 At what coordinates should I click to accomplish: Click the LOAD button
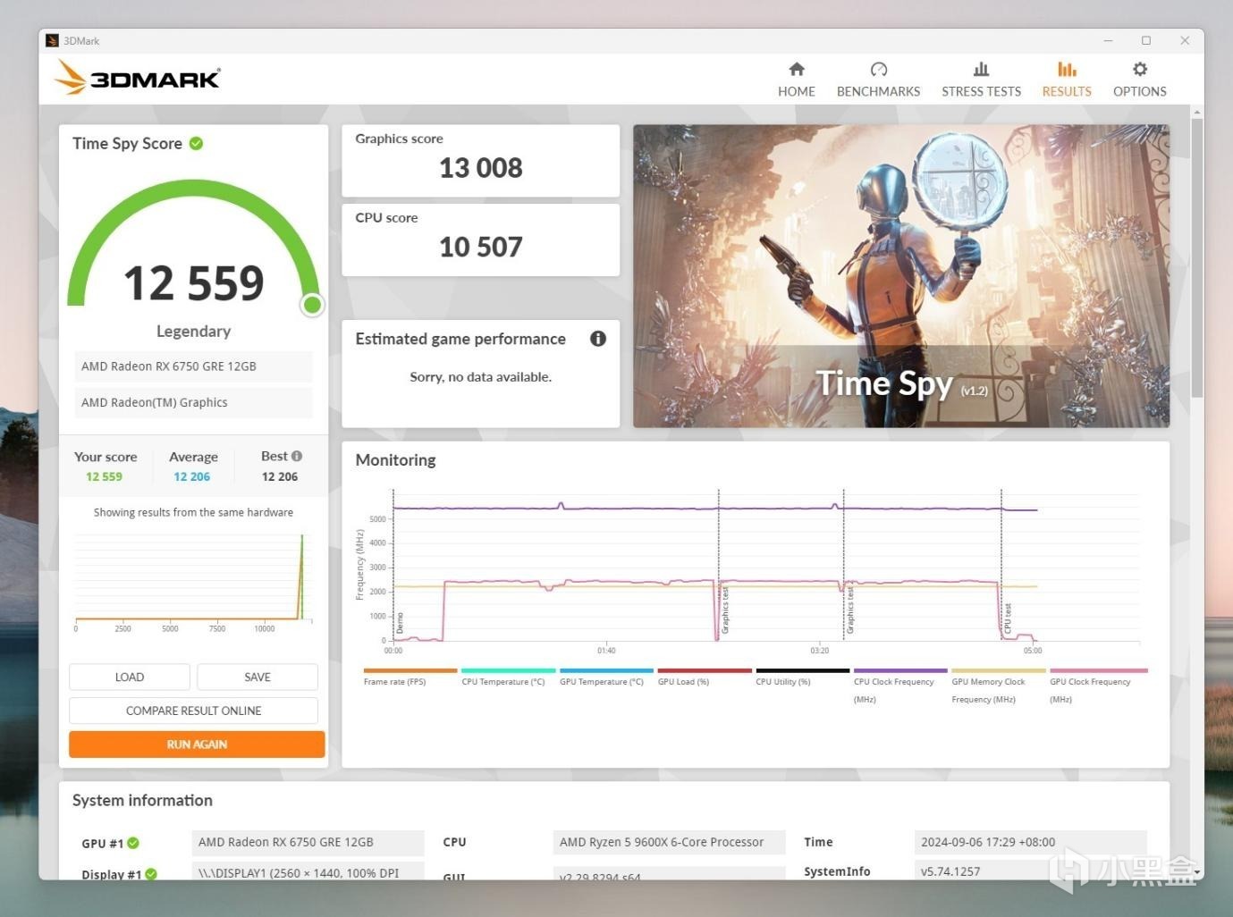[130, 677]
